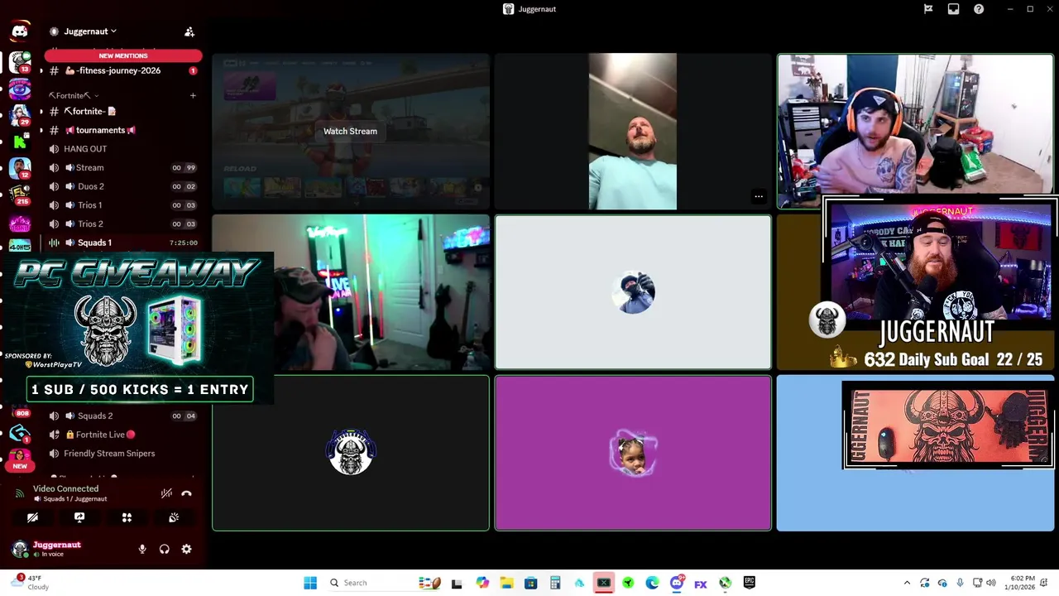Open Discord home direct messages icon
The image size is (1059, 596).
(x=20, y=31)
